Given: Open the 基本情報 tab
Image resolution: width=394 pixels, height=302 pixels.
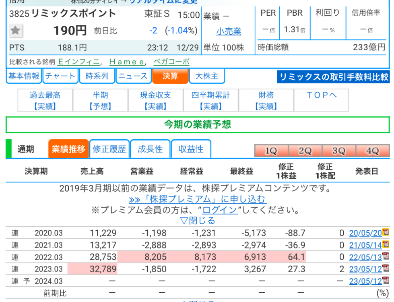Looking at the screenshot, I should click(x=24, y=76).
